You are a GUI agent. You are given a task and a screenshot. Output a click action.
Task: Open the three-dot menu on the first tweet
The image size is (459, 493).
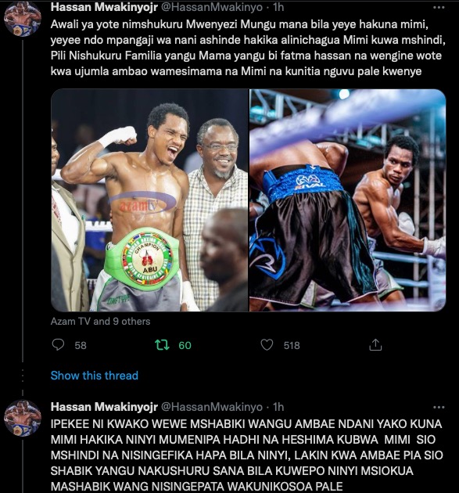(439, 8)
